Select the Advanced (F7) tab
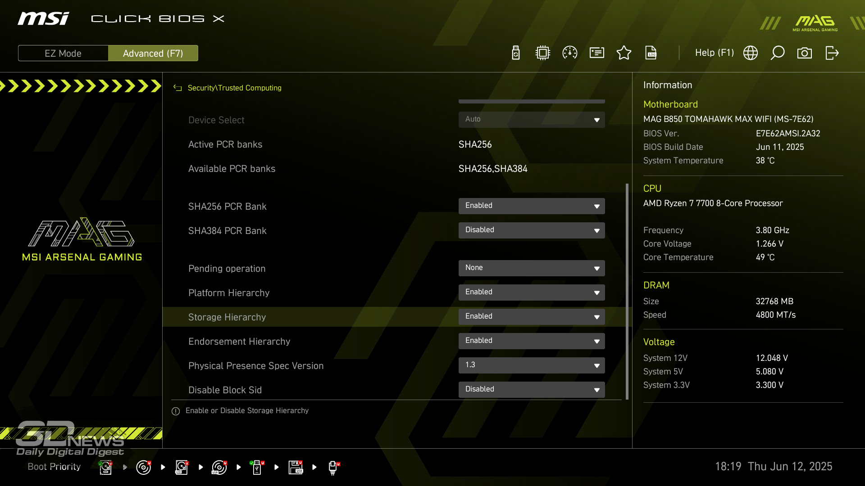865x486 pixels. (x=153, y=53)
